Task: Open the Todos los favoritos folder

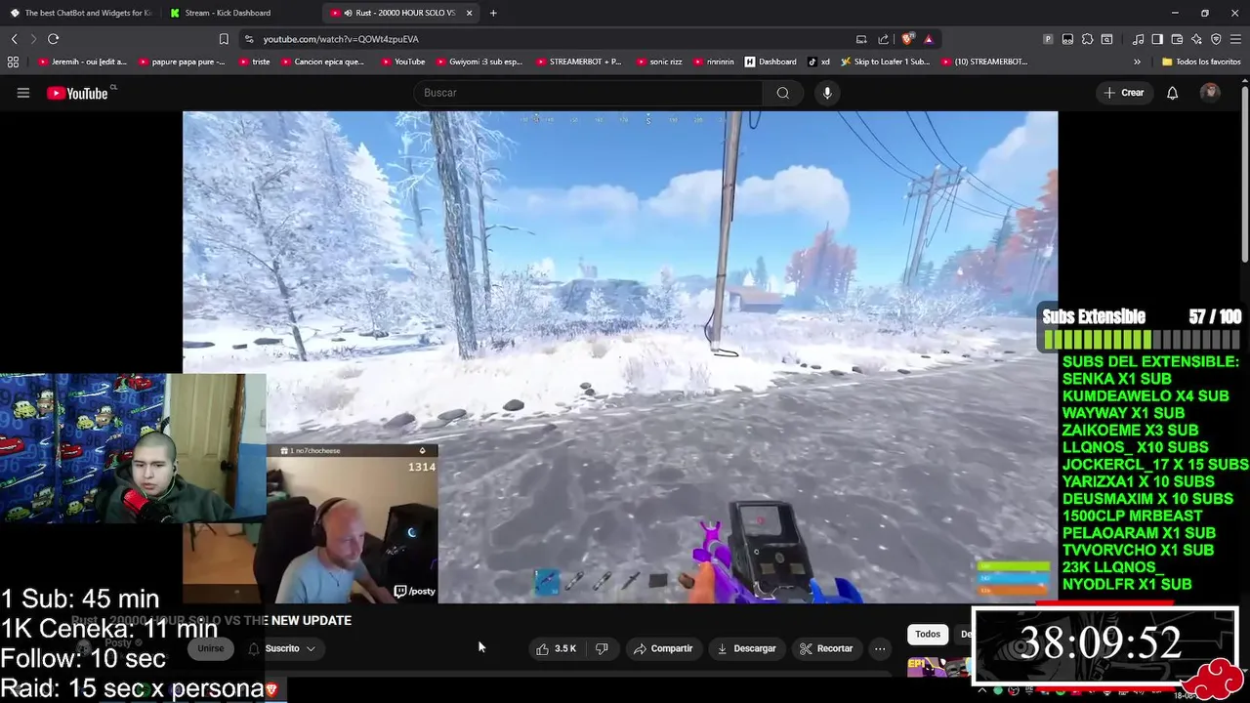Action: [x=1201, y=62]
